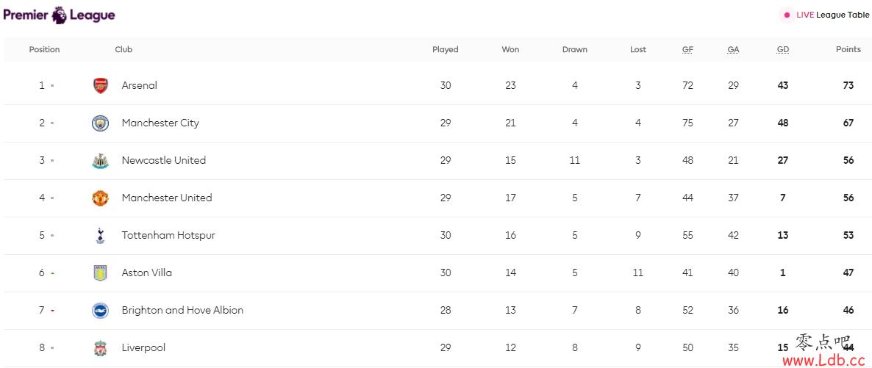Click the Arsenal club crest
The image size is (872, 368).
click(x=100, y=86)
